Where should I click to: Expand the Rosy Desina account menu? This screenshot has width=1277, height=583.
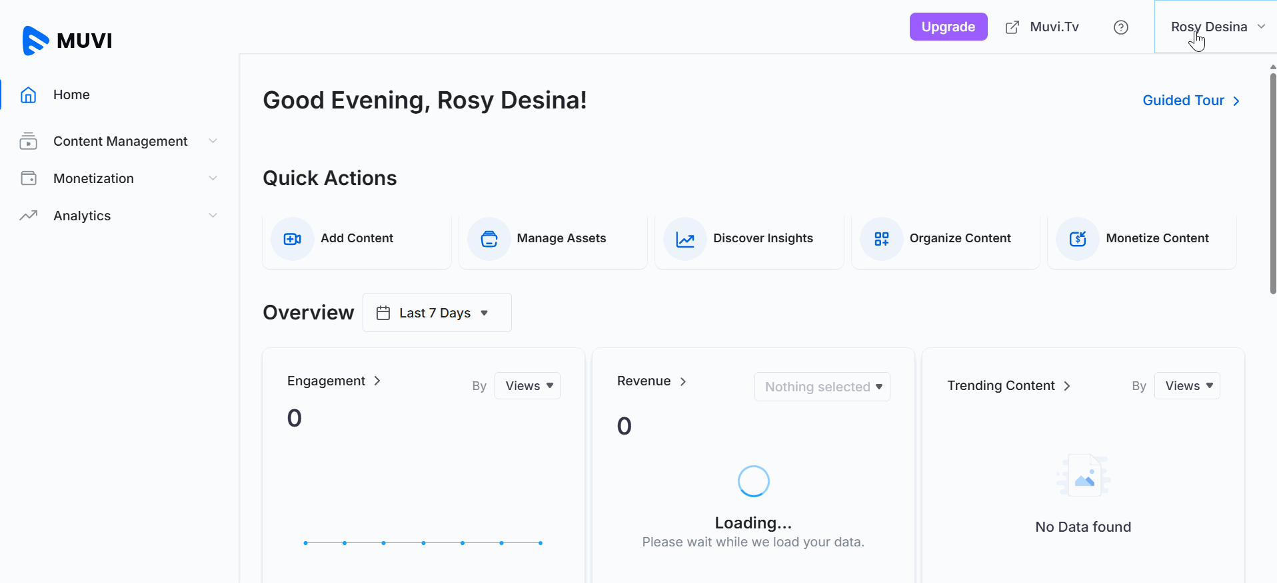coord(1216,27)
